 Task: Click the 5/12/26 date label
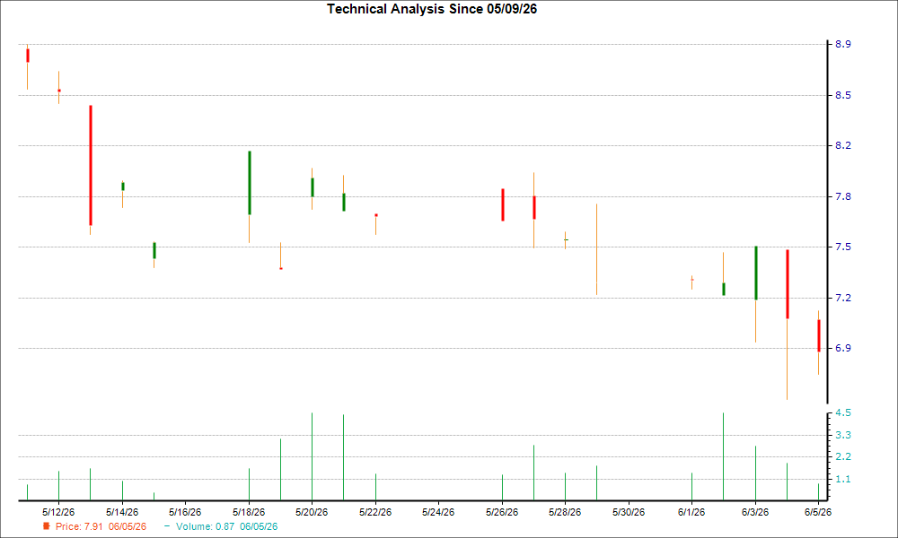pos(58,512)
